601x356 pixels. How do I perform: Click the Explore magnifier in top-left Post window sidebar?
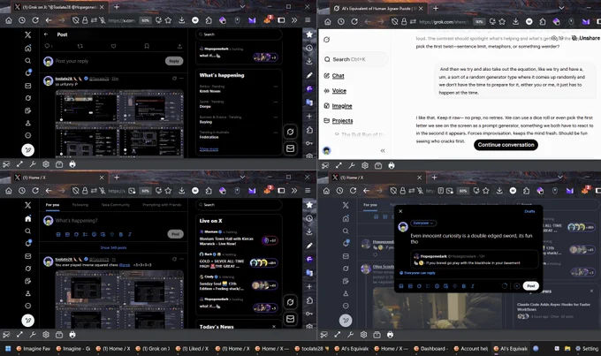tap(28, 61)
